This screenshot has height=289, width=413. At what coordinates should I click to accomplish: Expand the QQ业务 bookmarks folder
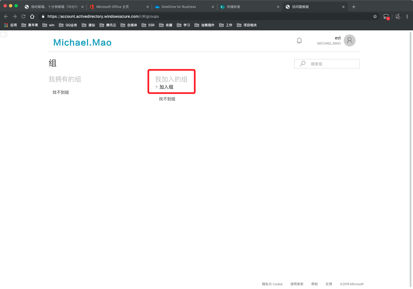pos(68,25)
